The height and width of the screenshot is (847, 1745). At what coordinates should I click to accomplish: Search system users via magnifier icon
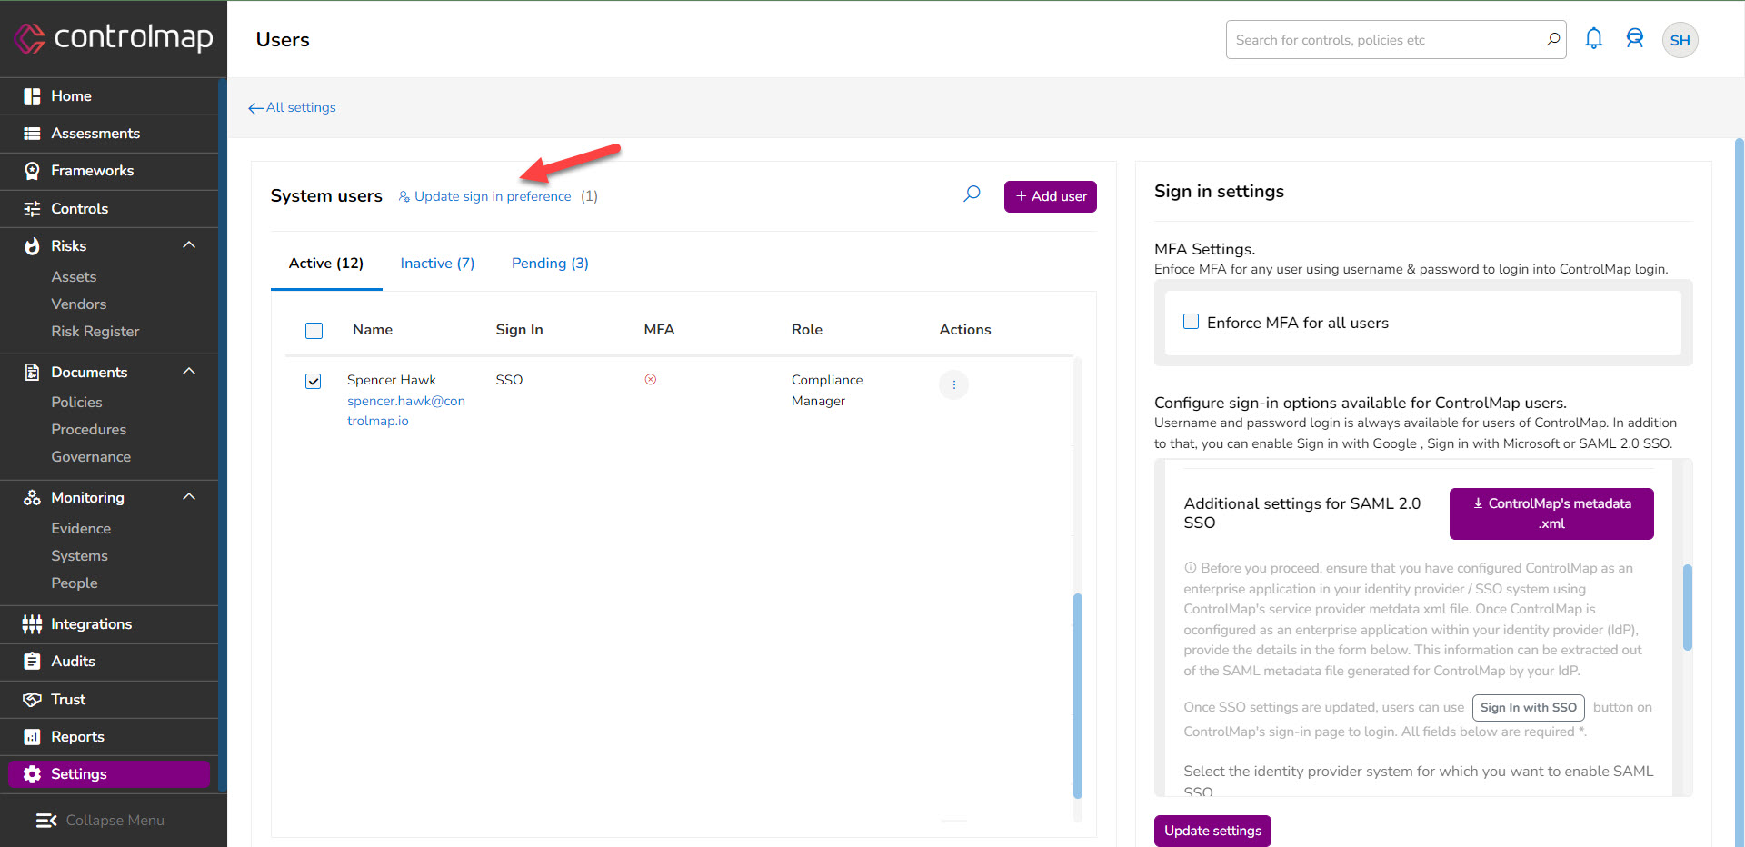[972, 194]
